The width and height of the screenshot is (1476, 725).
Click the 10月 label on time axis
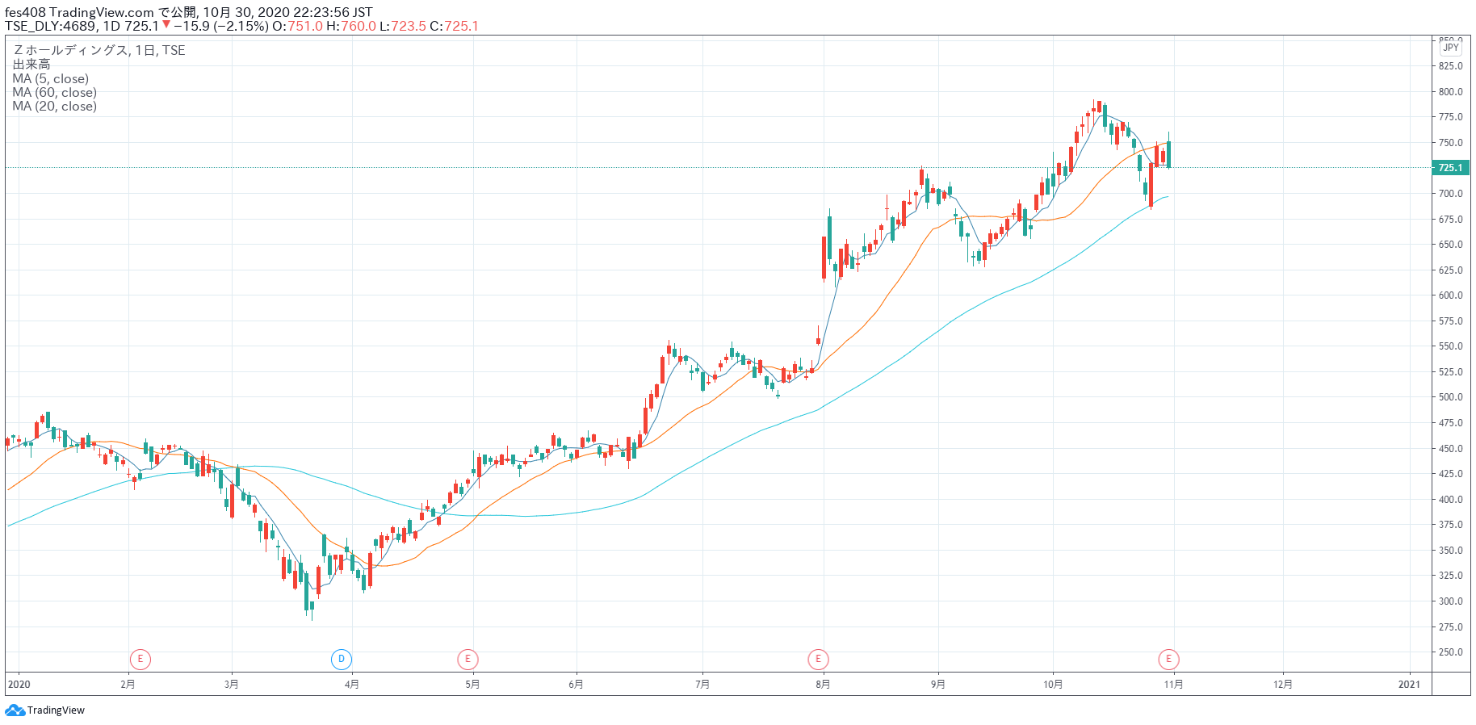point(1053,685)
